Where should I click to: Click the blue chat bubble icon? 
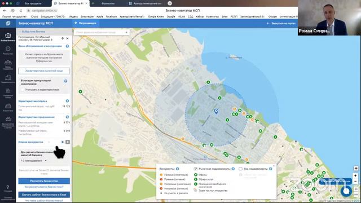click(346, 191)
